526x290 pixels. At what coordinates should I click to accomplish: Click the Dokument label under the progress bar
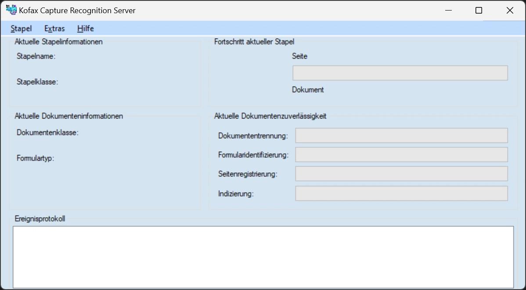point(308,90)
